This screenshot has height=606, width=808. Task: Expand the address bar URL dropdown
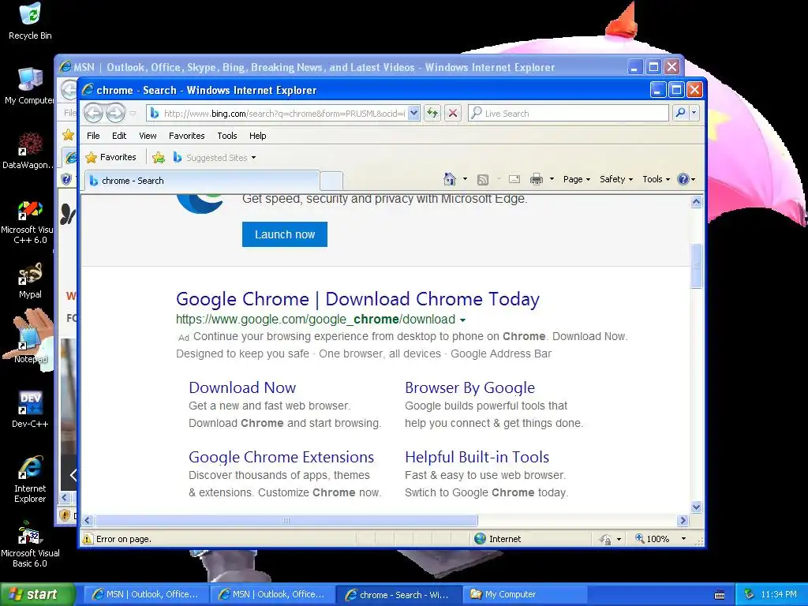[x=413, y=113]
